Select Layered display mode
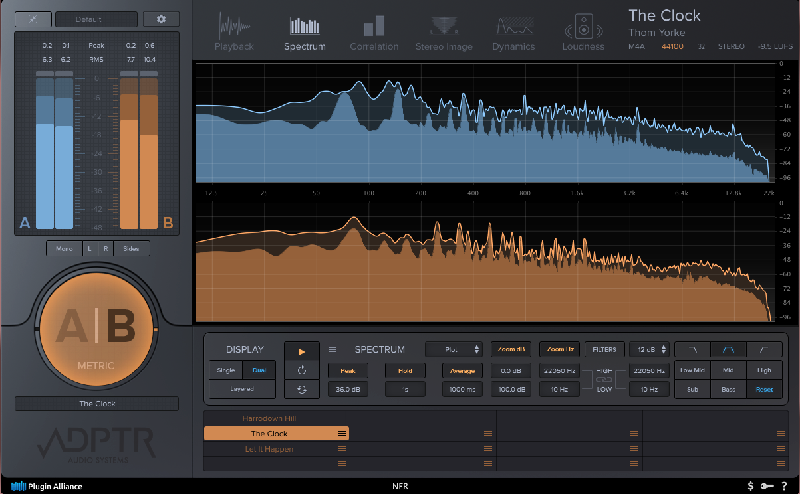800x494 pixels. coord(242,389)
